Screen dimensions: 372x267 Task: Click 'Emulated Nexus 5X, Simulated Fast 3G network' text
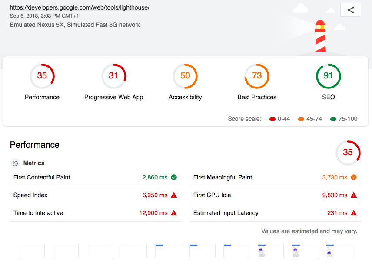coord(75,25)
